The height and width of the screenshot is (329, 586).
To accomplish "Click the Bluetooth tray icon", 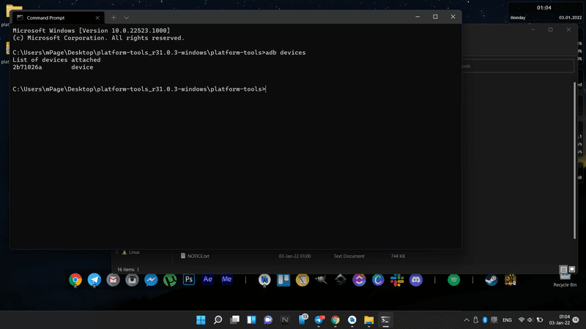I will pos(485,320).
